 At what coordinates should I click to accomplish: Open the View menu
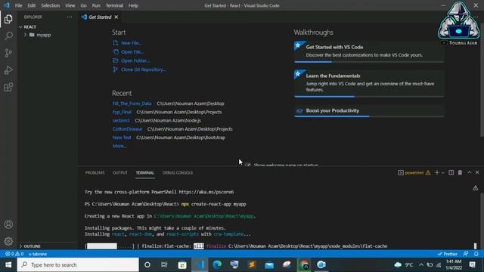click(x=70, y=5)
